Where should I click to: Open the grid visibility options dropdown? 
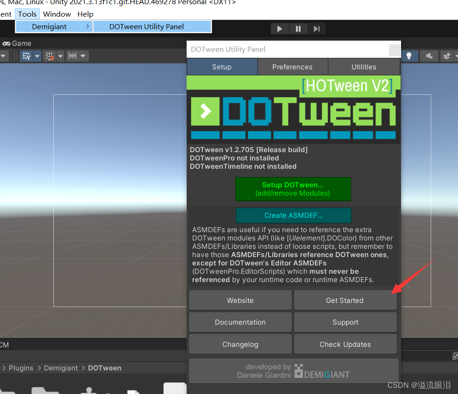(37, 55)
